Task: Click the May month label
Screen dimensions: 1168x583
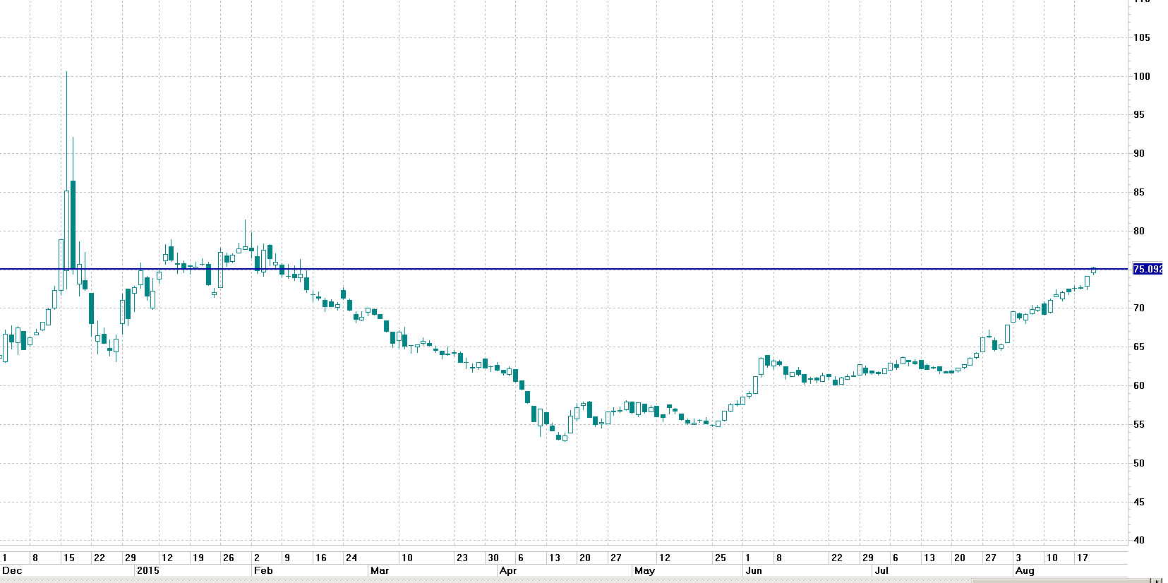Action: click(x=644, y=570)
